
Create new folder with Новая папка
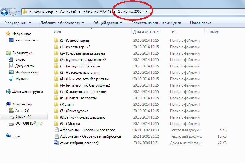pyautogui.click(x=200, y=23)
